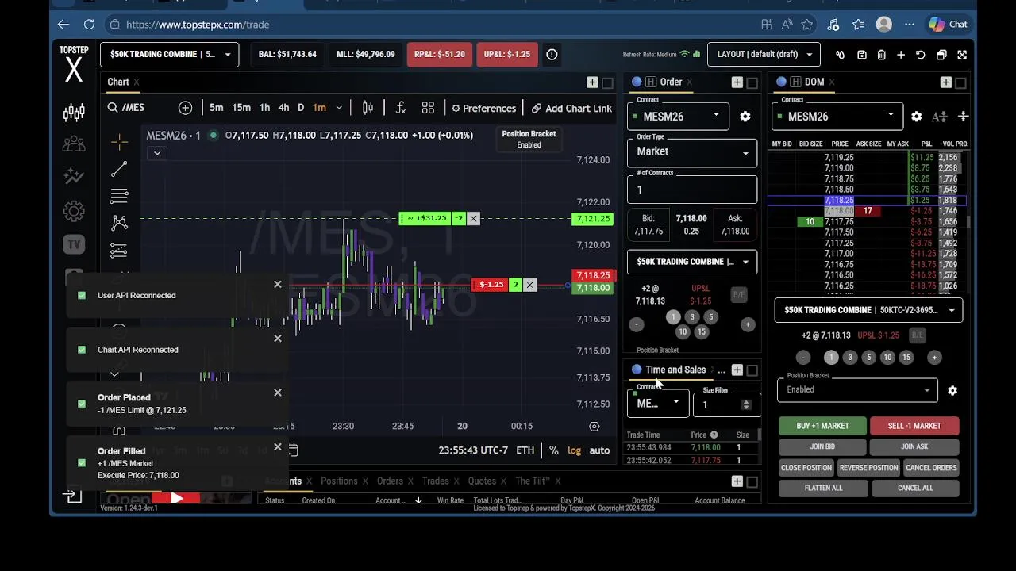The width and height of the screenshot is (1016, 571).
Task: Open the candlestick chart style icon
Action: (368, 108)
